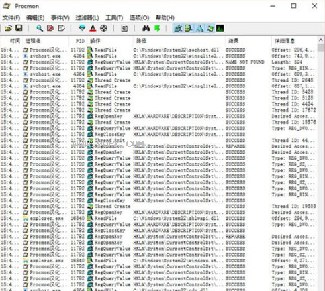Open the Filter funnel icon

click(82, 29)
